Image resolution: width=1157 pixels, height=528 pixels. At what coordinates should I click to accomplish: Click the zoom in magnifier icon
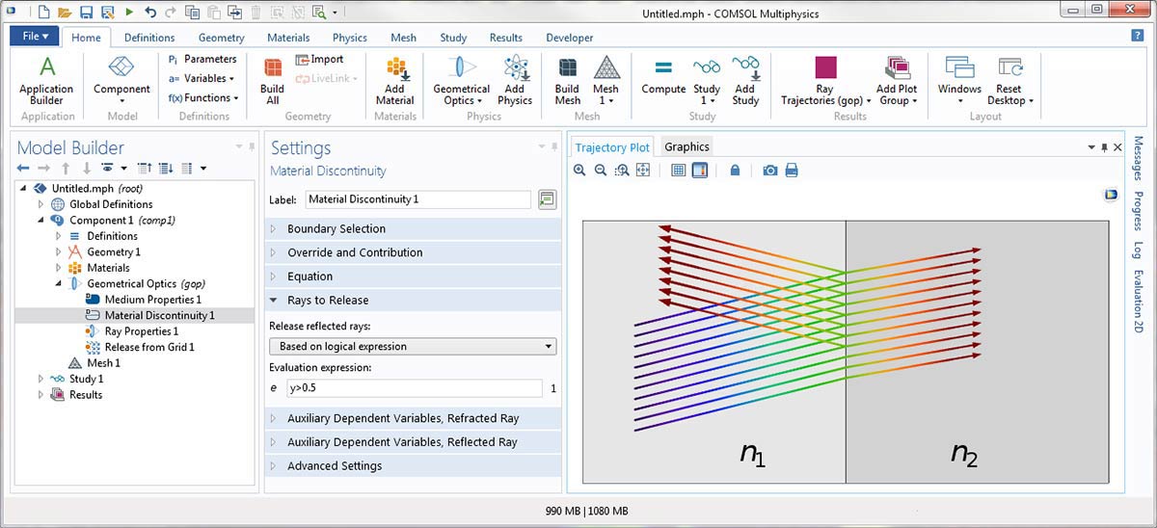click(x=579, y=171)
